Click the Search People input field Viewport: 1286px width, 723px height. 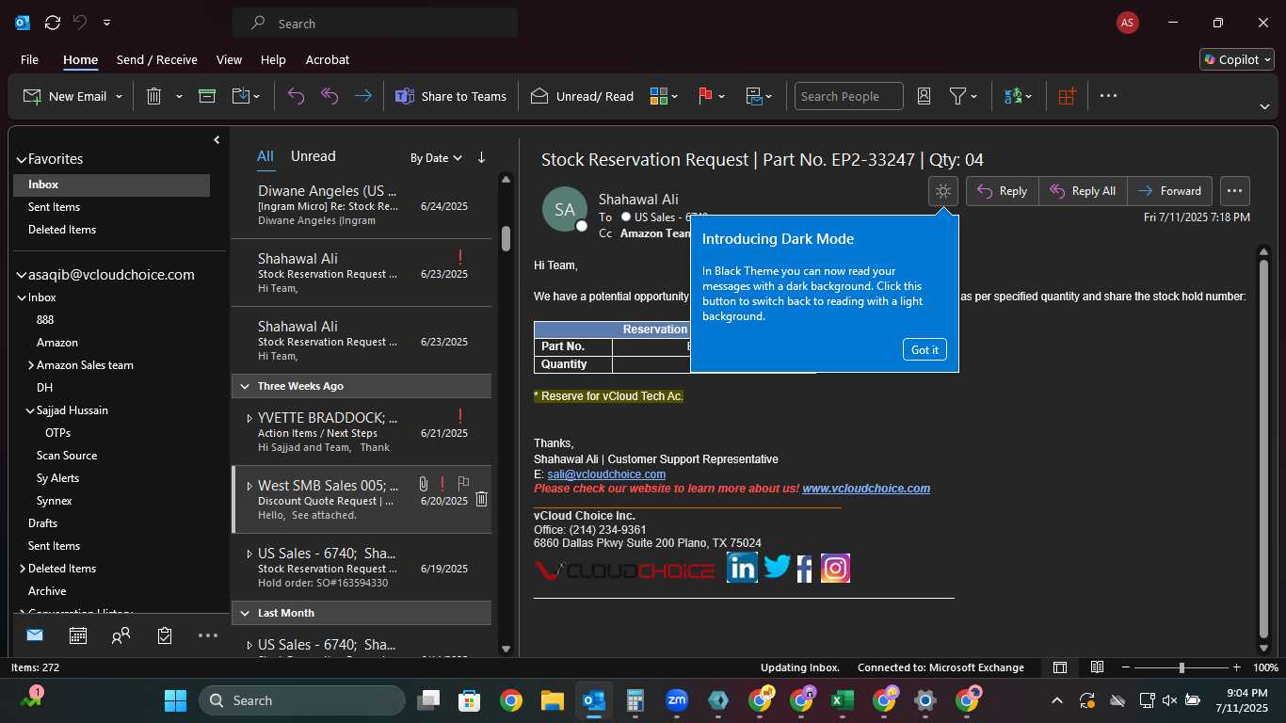[849, 96]
